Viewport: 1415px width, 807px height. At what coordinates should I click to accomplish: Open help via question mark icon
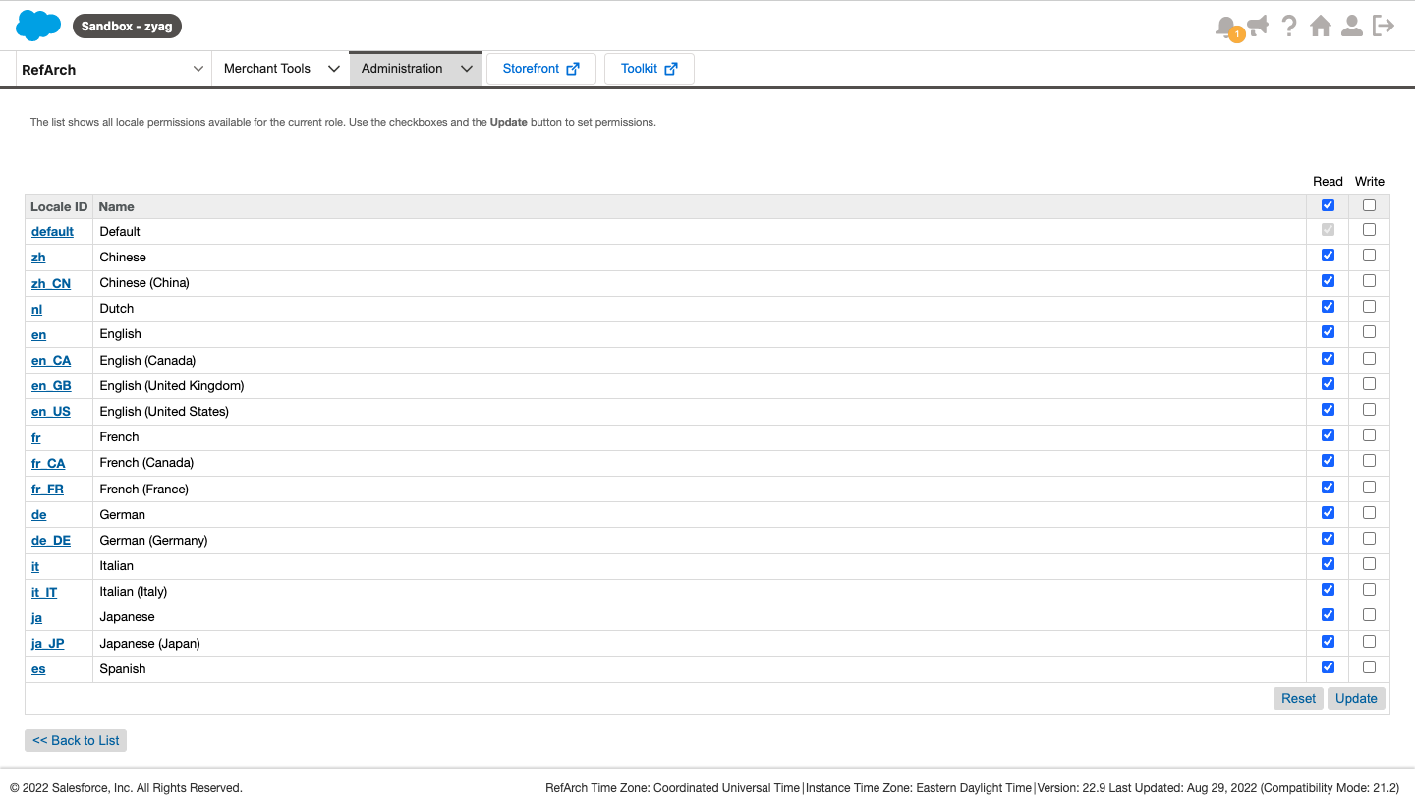[1289, 27]
